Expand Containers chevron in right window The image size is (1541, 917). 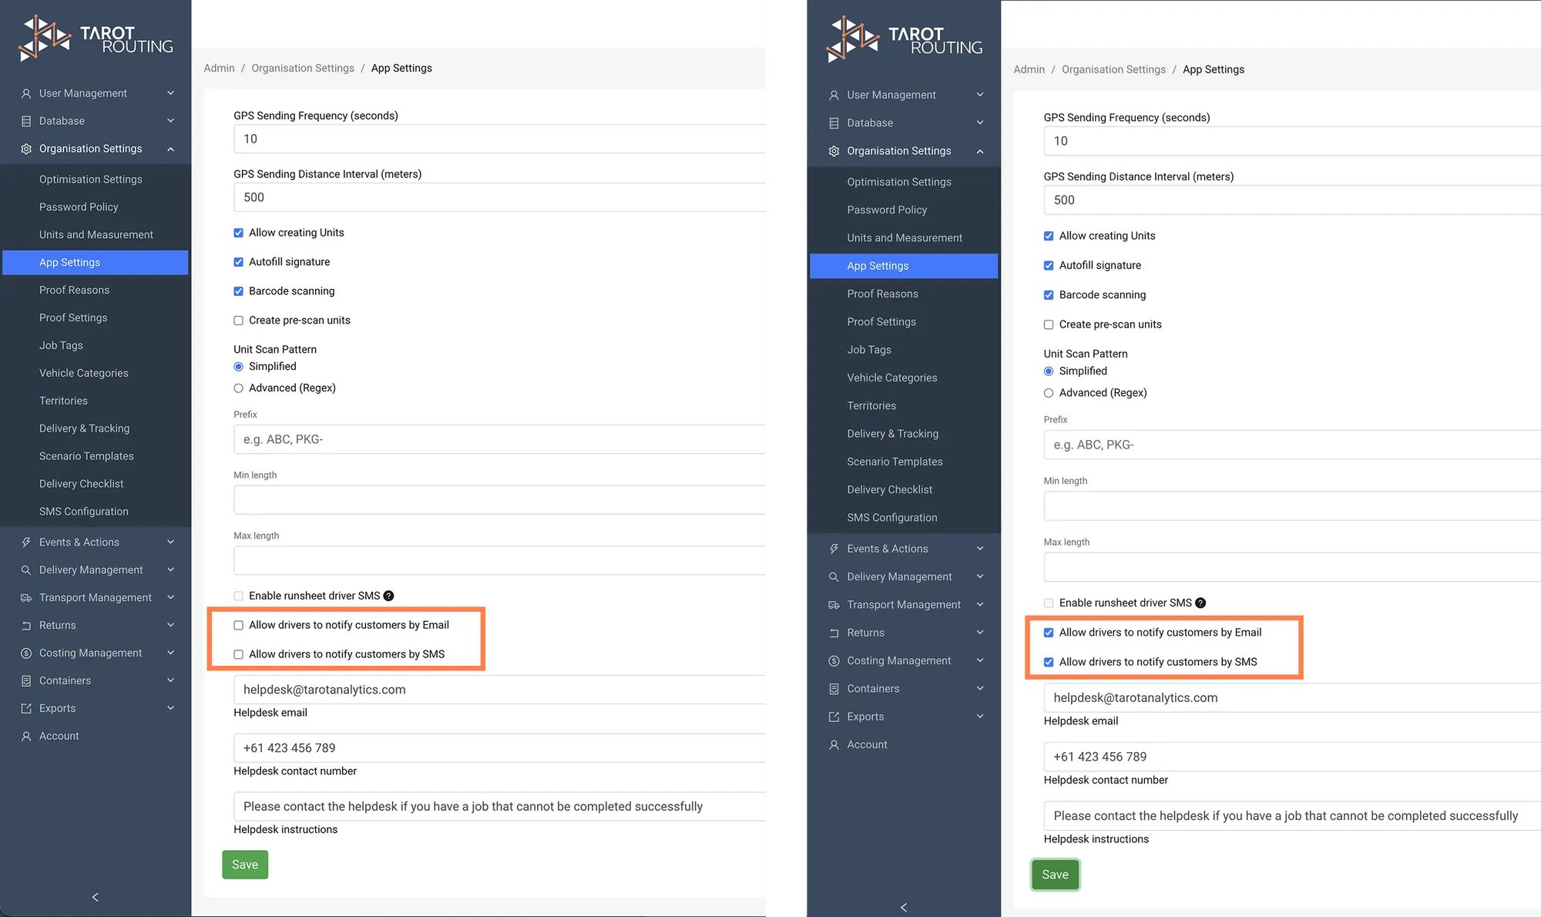tap(980, 688)
